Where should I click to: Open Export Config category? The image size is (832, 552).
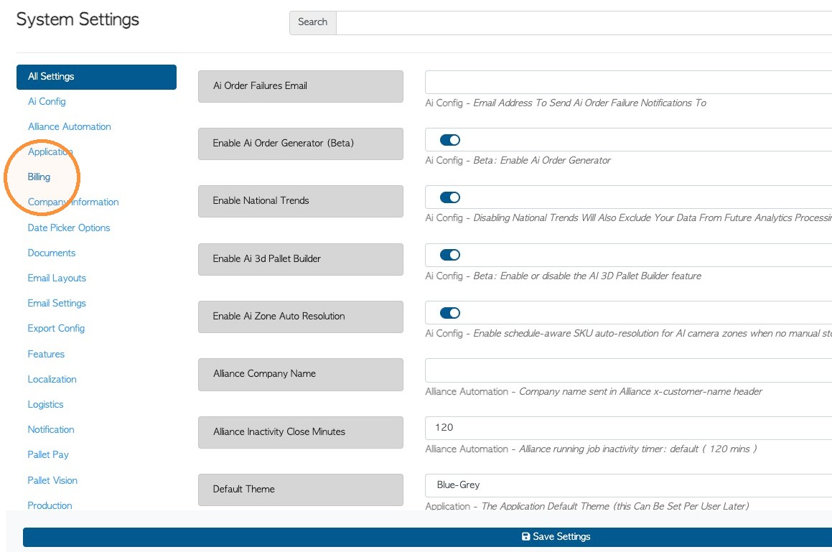point(56,328)
